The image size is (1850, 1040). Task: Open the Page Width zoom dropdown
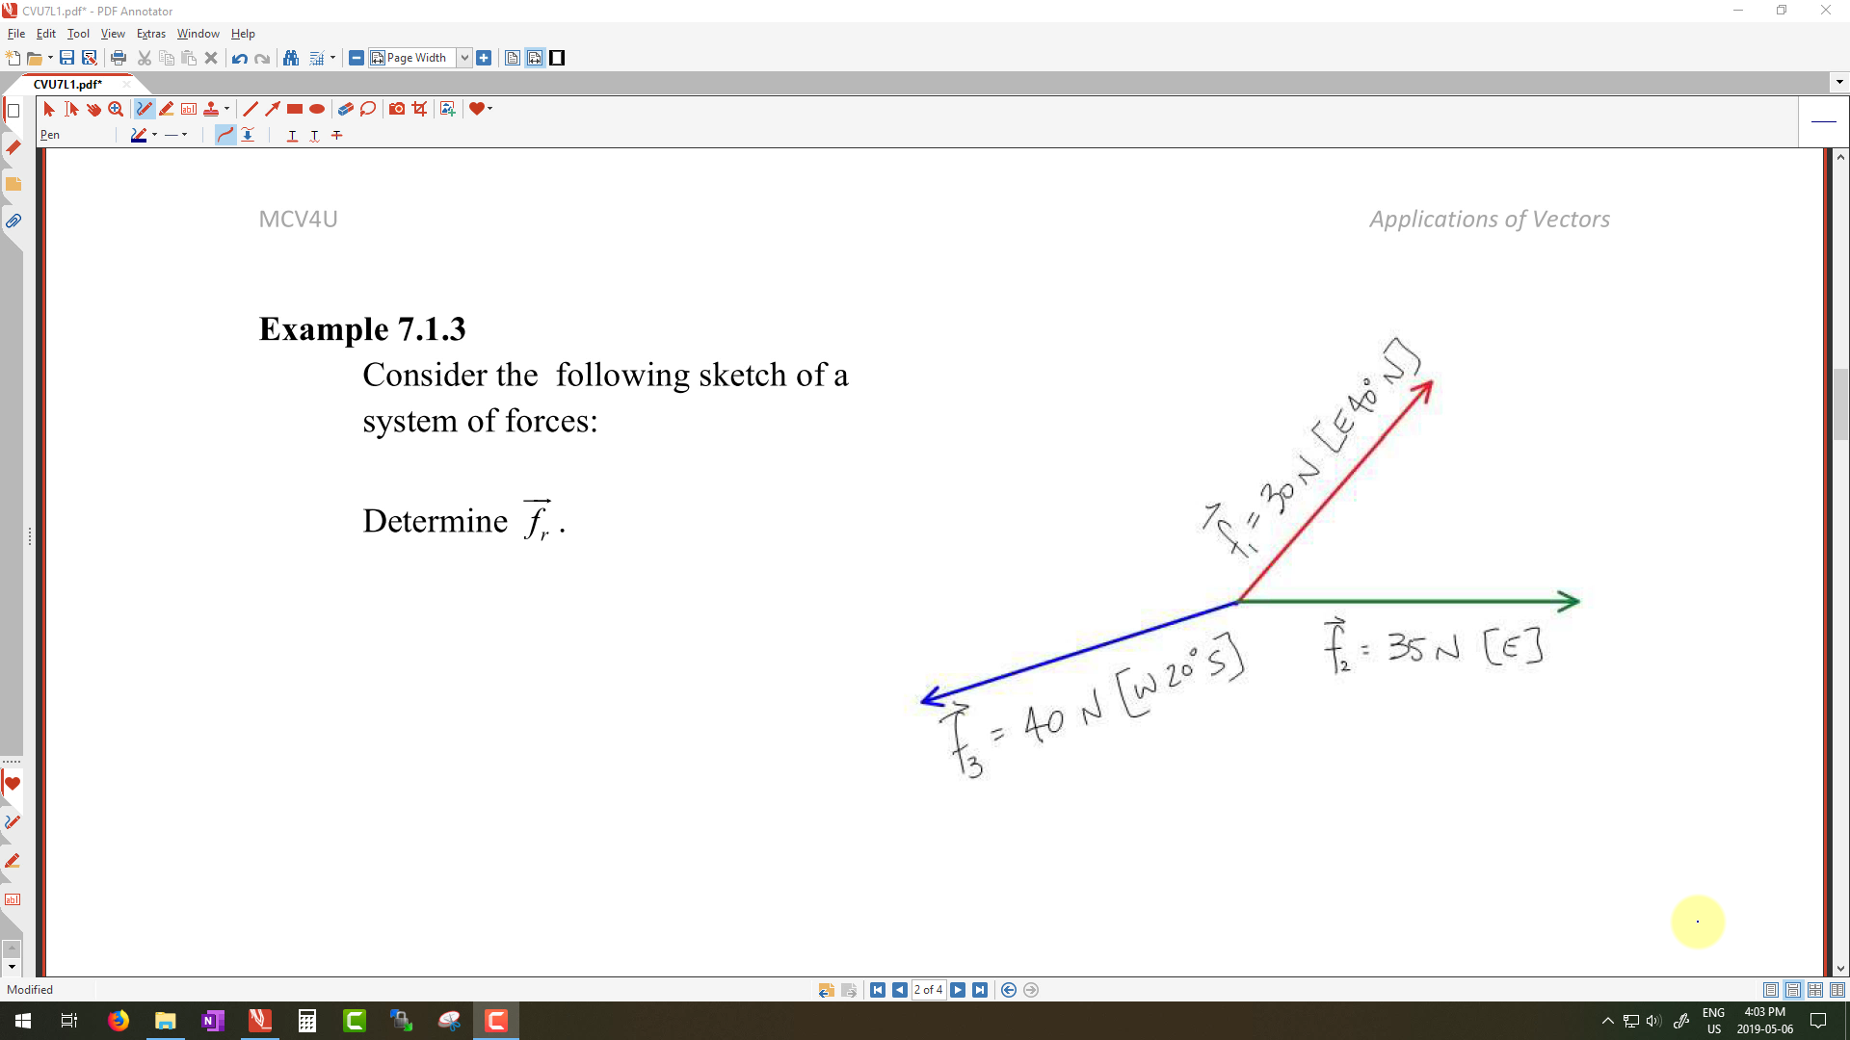(464, 58)
